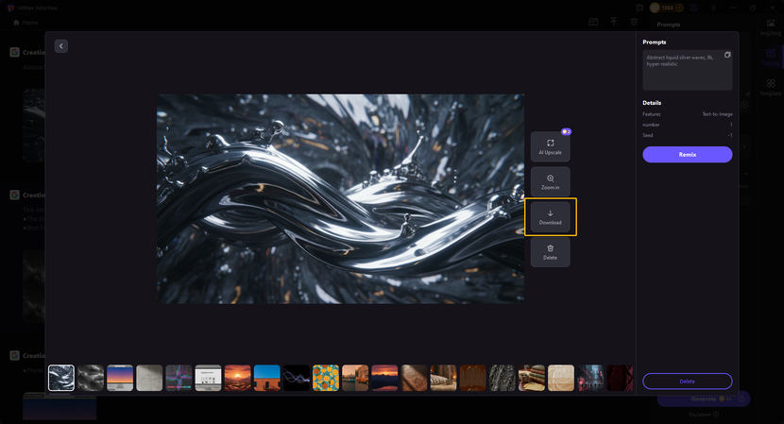Open the Template sidebar panel

[771, 87]
